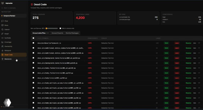Viewport: 203px width, 110px height.
Task: Click the Back to examples arrow
Action: pos(2,8)
